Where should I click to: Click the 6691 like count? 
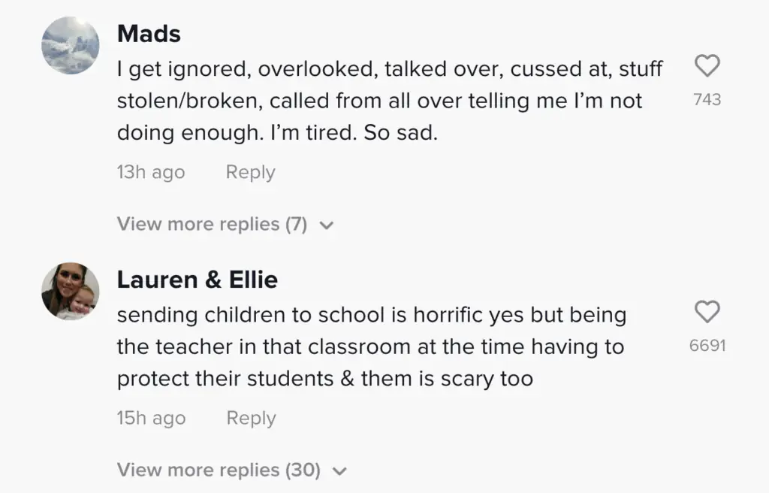(x=707, y=346)
